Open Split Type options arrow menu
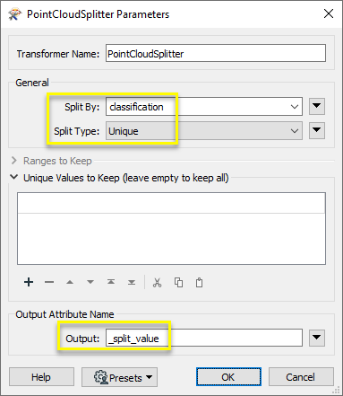Screen dimensions: 343x396 pyautogui.click(x=317, y=130)
